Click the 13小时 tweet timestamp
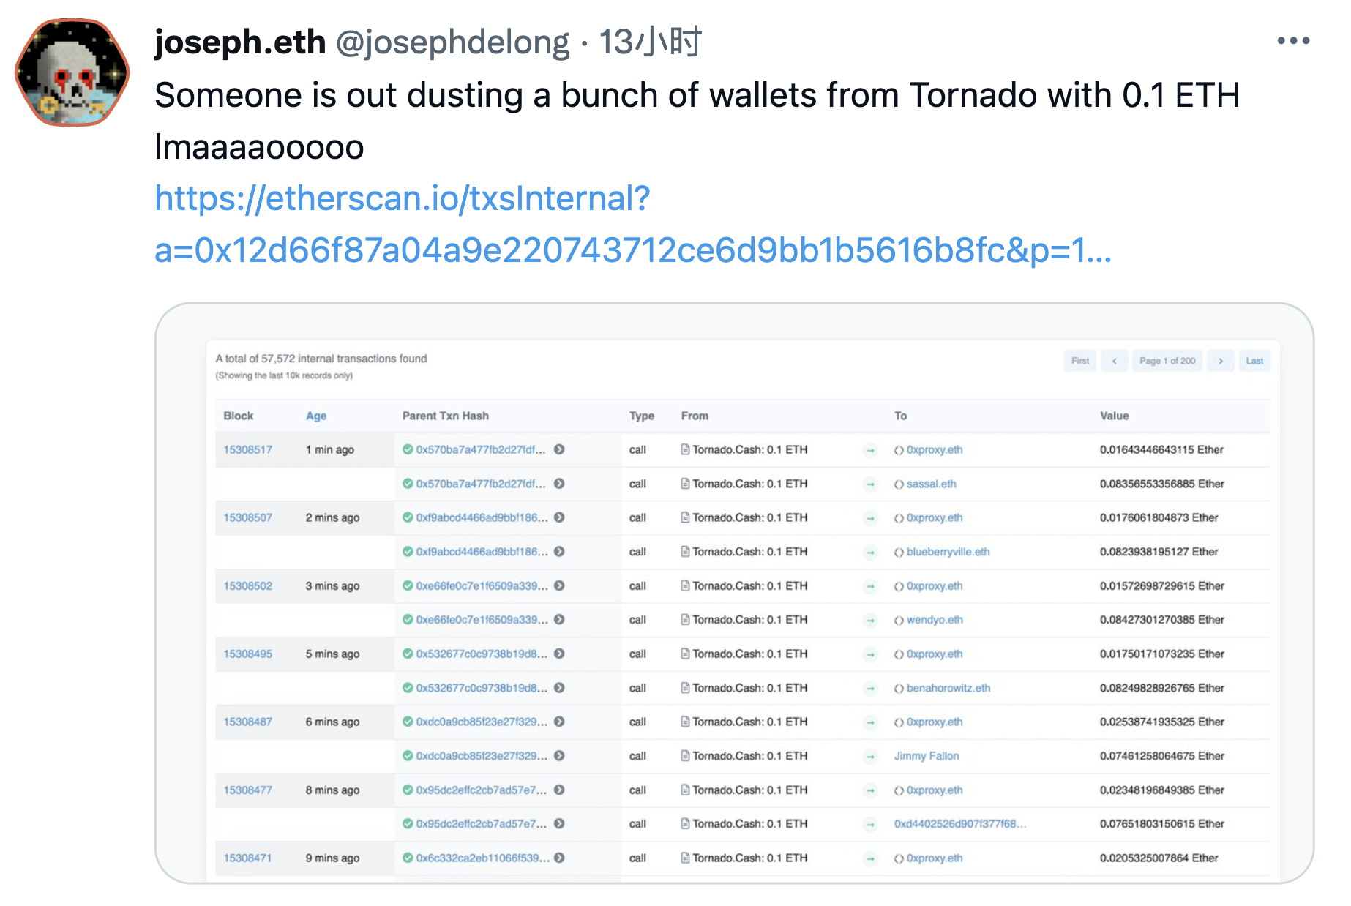The image size is (1351, 906). click(x=650, y=42)
